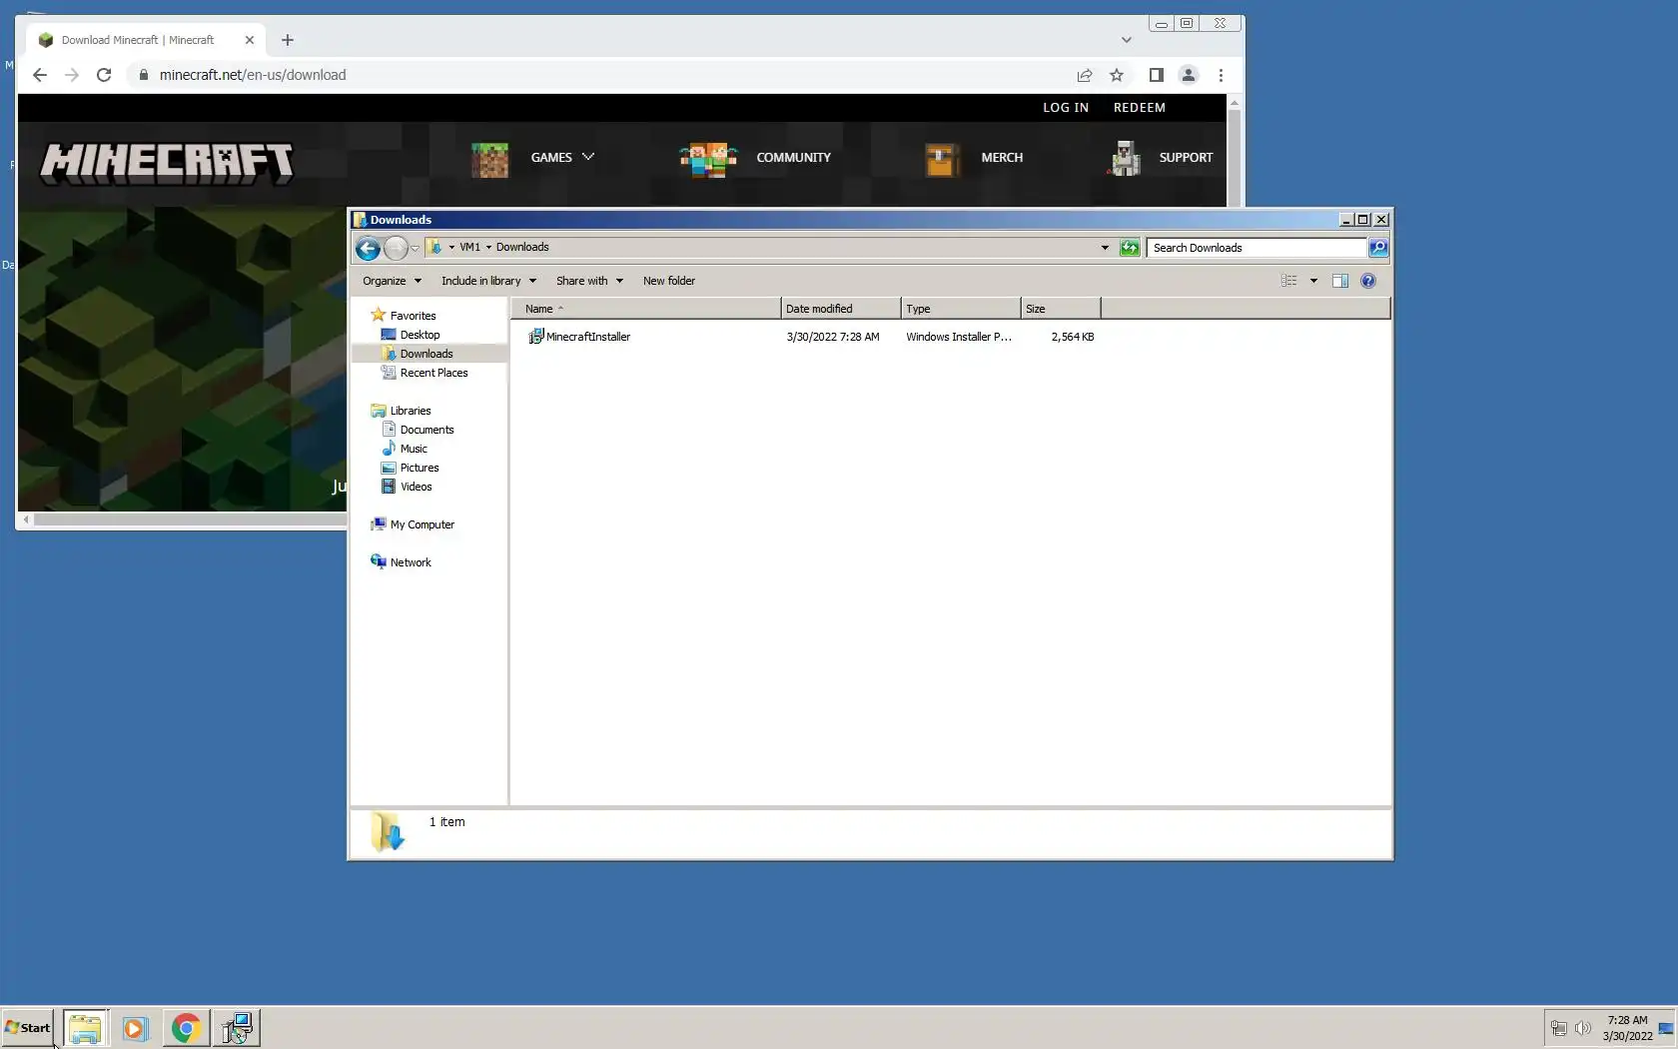The image size is (1678, 1049).
Task: Click New folder in toolbar
Action: [669, 281]
